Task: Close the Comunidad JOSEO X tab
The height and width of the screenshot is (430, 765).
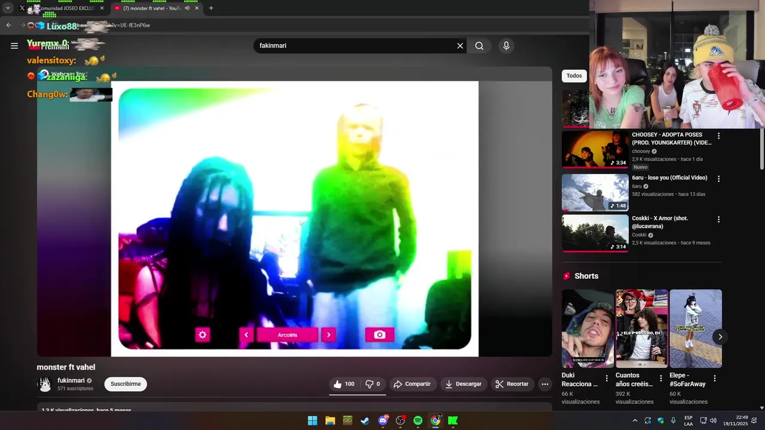Action: click(x=102, y=8)
